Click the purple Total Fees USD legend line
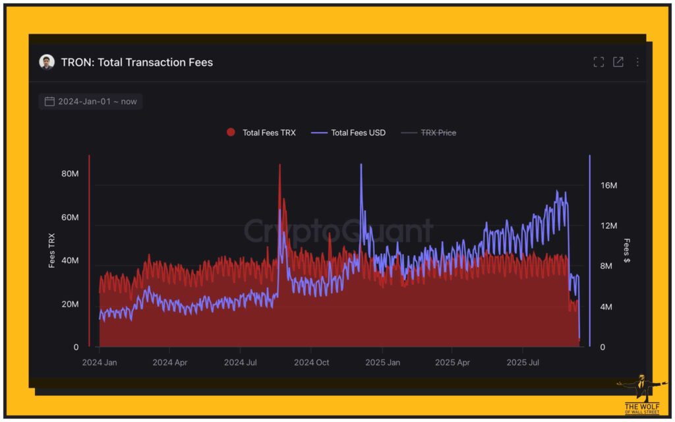The width and height of the screenshot is (675, 422). (319, 133)
